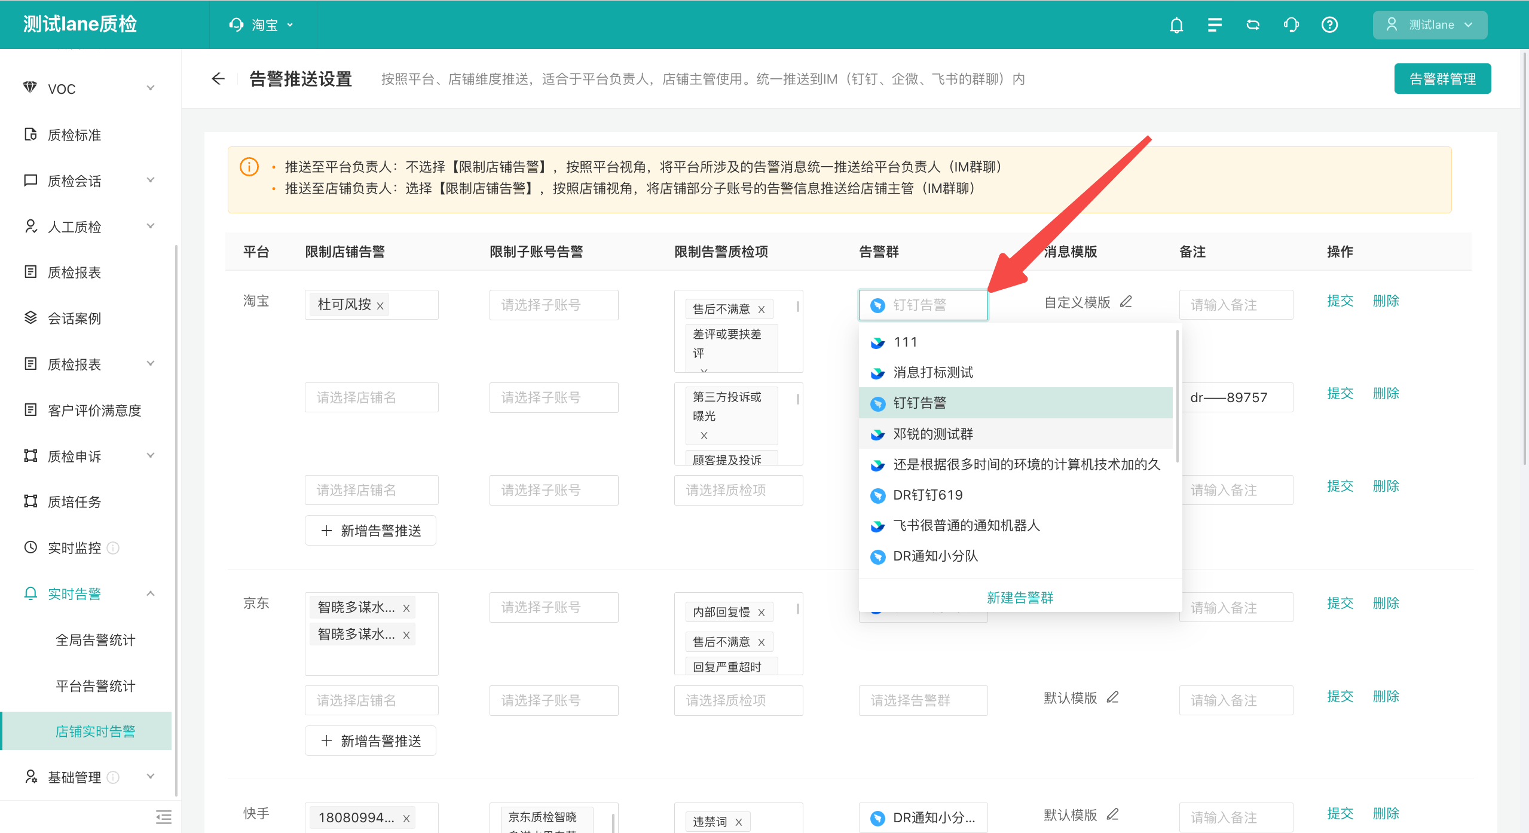Select 飞书很普通的通知机器人 option
Screen dimensions: 1529x833
point(1016,526)
